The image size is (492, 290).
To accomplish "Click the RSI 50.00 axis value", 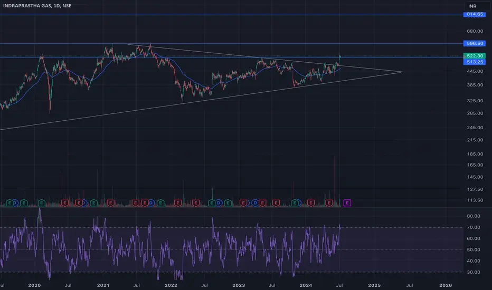I will click(x=474, y=250).
